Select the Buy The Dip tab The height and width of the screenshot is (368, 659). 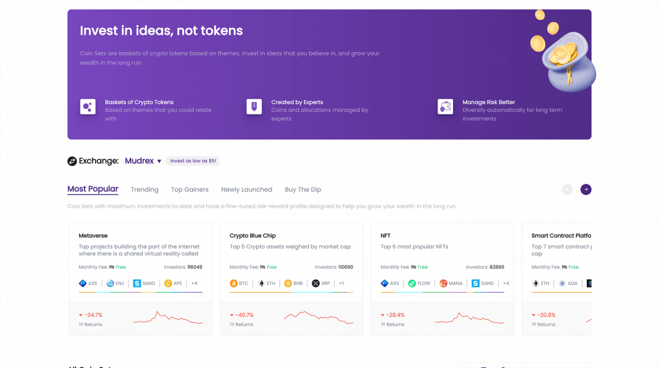[302, 190]
